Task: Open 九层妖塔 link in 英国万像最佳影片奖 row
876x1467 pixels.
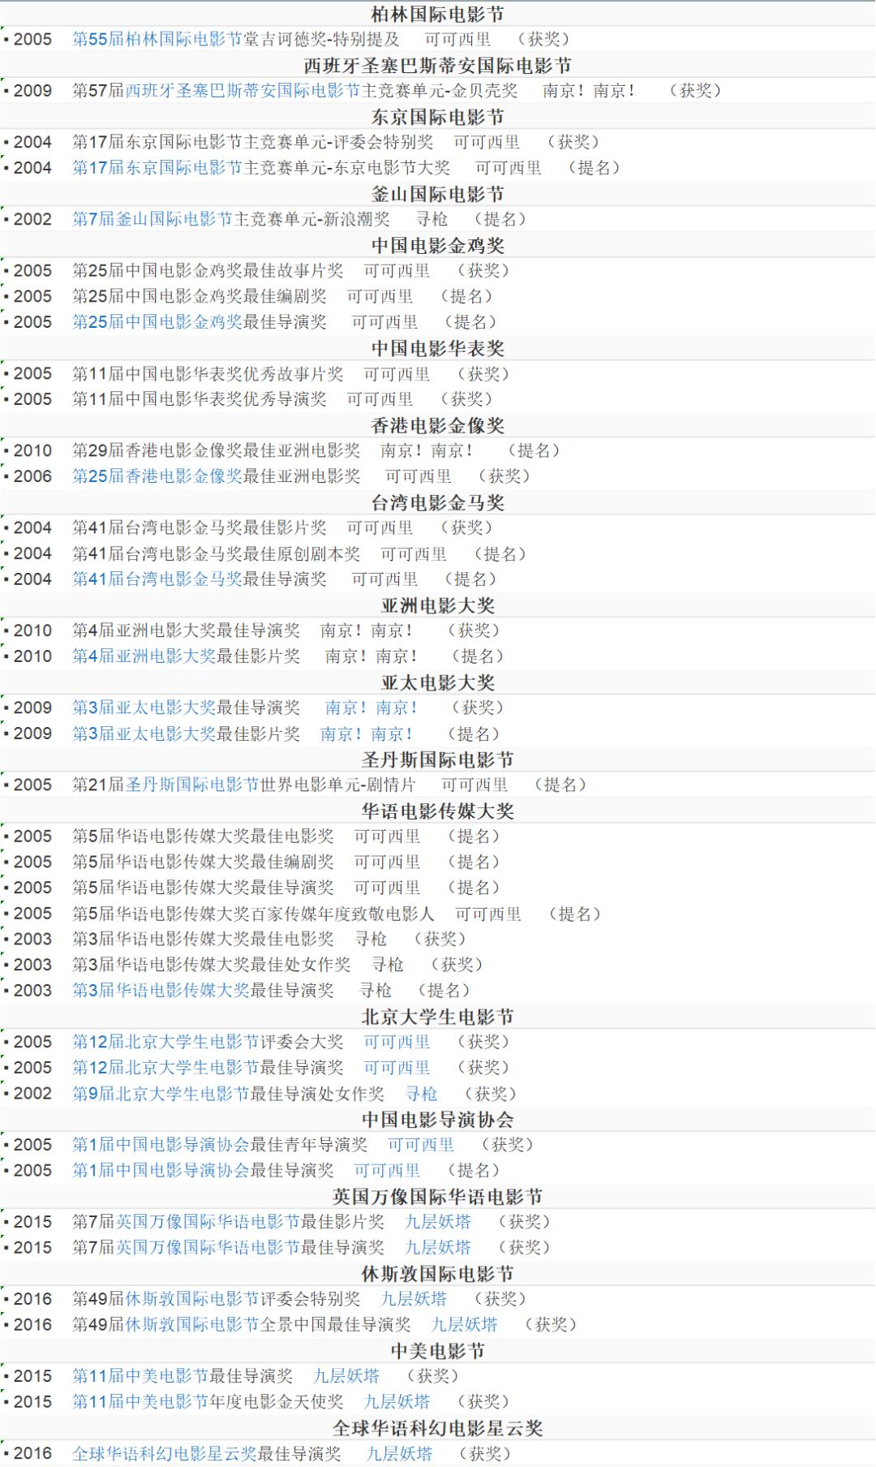Action: click(438, 1222)
